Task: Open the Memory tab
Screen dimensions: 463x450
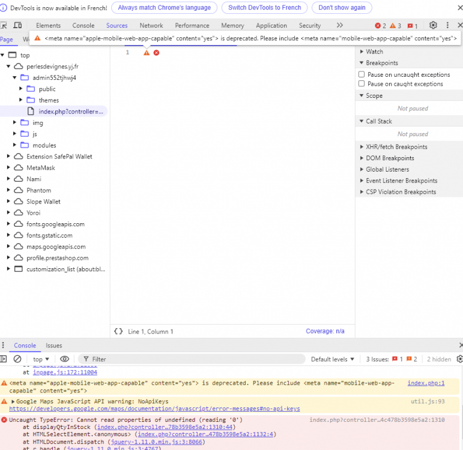Action: 232,25
